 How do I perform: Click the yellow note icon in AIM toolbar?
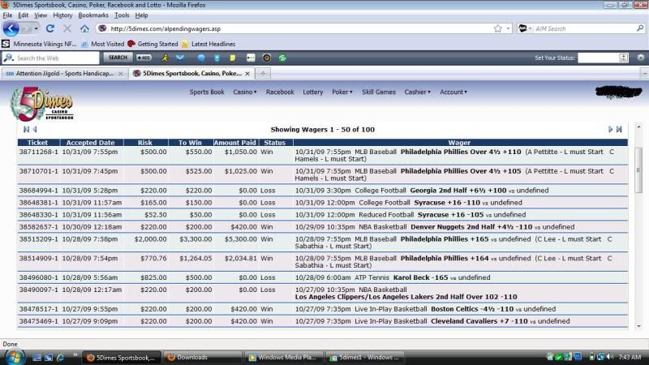coord(233,58)
